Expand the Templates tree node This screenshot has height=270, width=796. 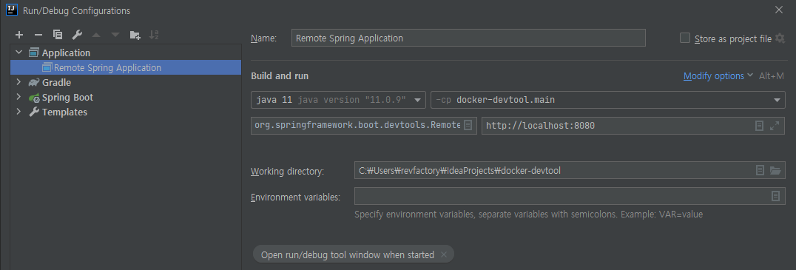click(x=19, y=112)
